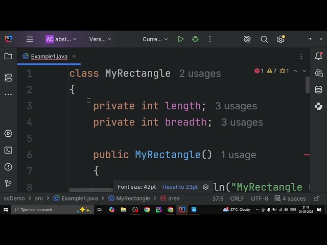
Task: Click 1 usage hint beside constructor
Action: click(x=239, y=155)
